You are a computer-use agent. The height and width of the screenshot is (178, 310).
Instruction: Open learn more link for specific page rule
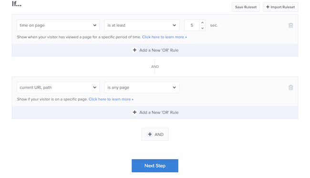pyautogui.click(x=111, y=99)
